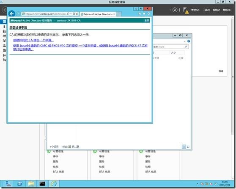Click the 1个项目 status text

(54, 147)
